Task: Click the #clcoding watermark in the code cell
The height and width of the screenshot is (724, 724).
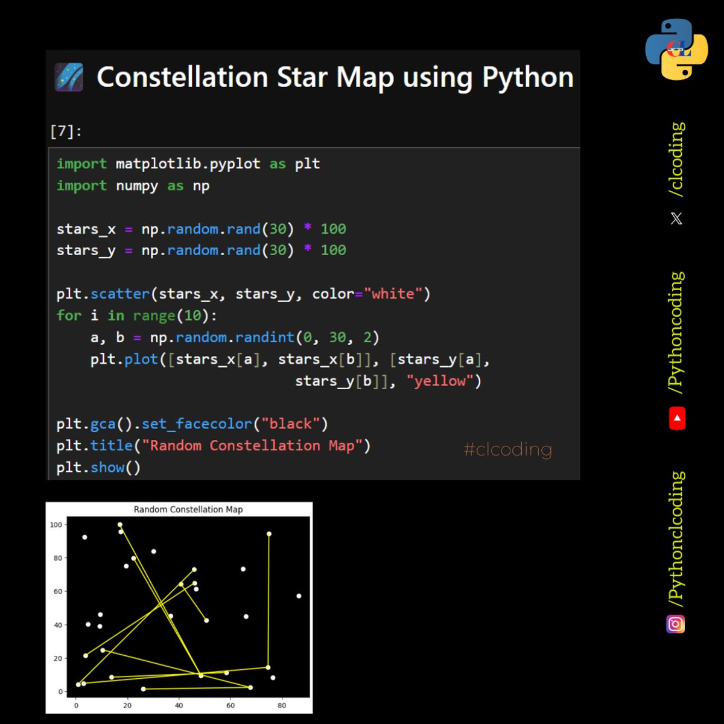Action: 507,449
